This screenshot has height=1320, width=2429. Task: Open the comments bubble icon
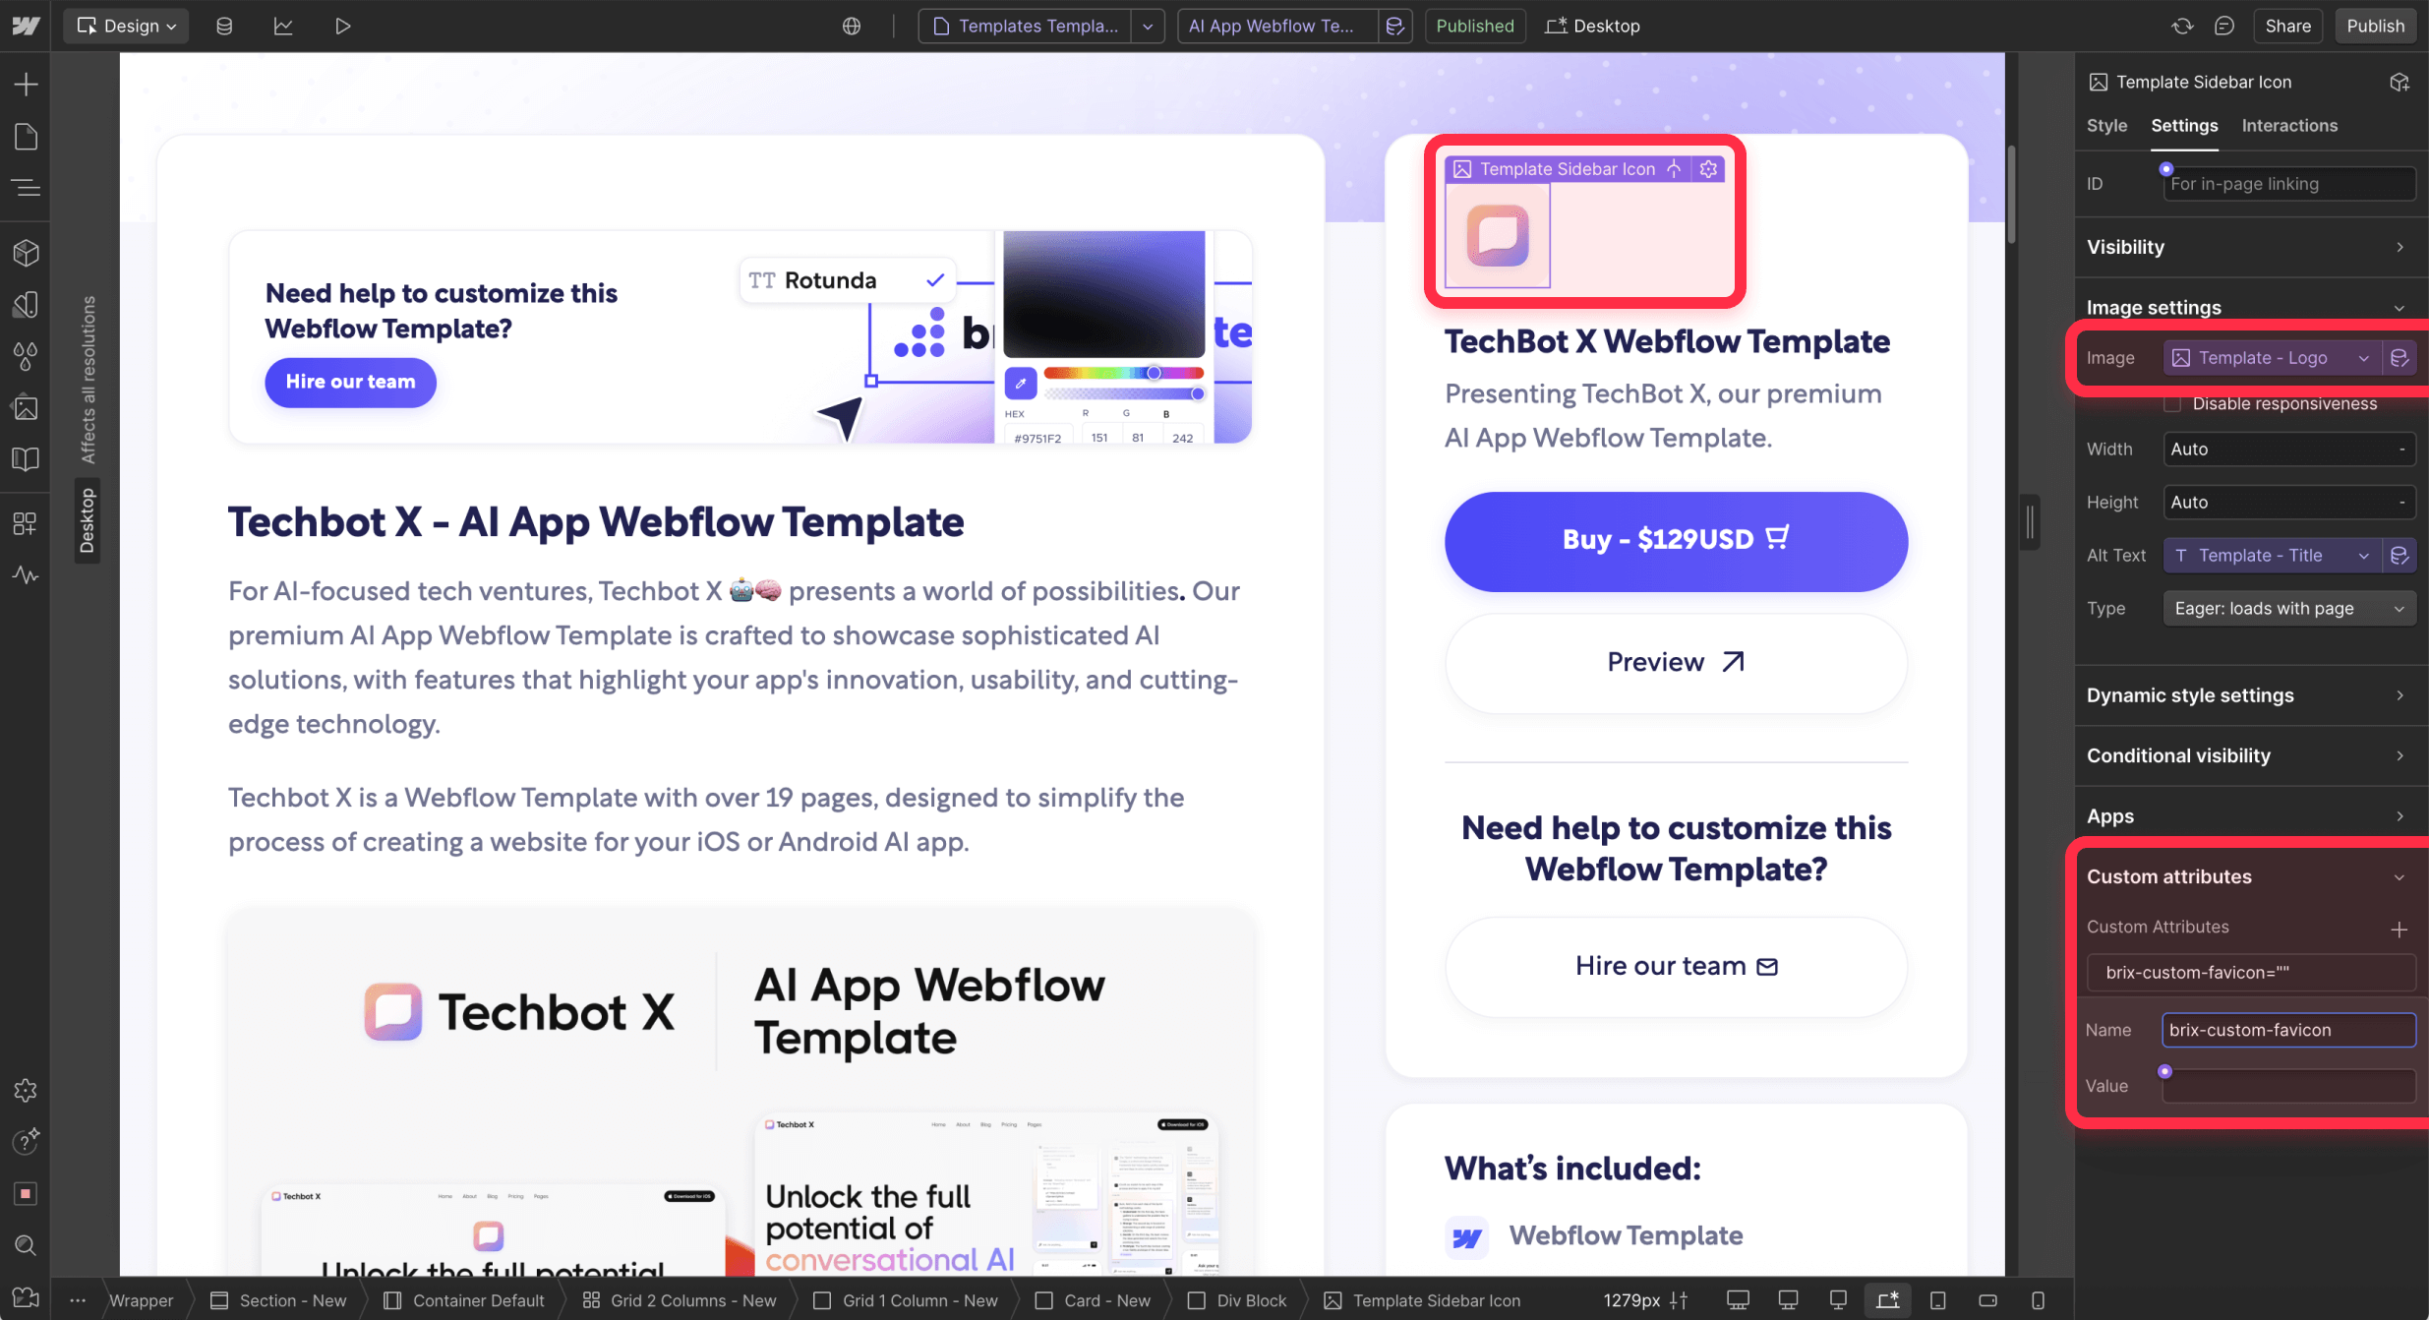pos(2224,26)
